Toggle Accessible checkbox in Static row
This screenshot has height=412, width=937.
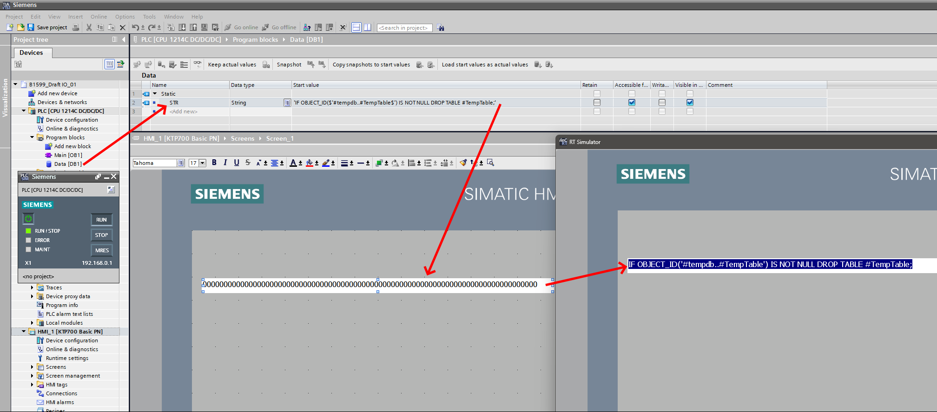coord(632,93)
